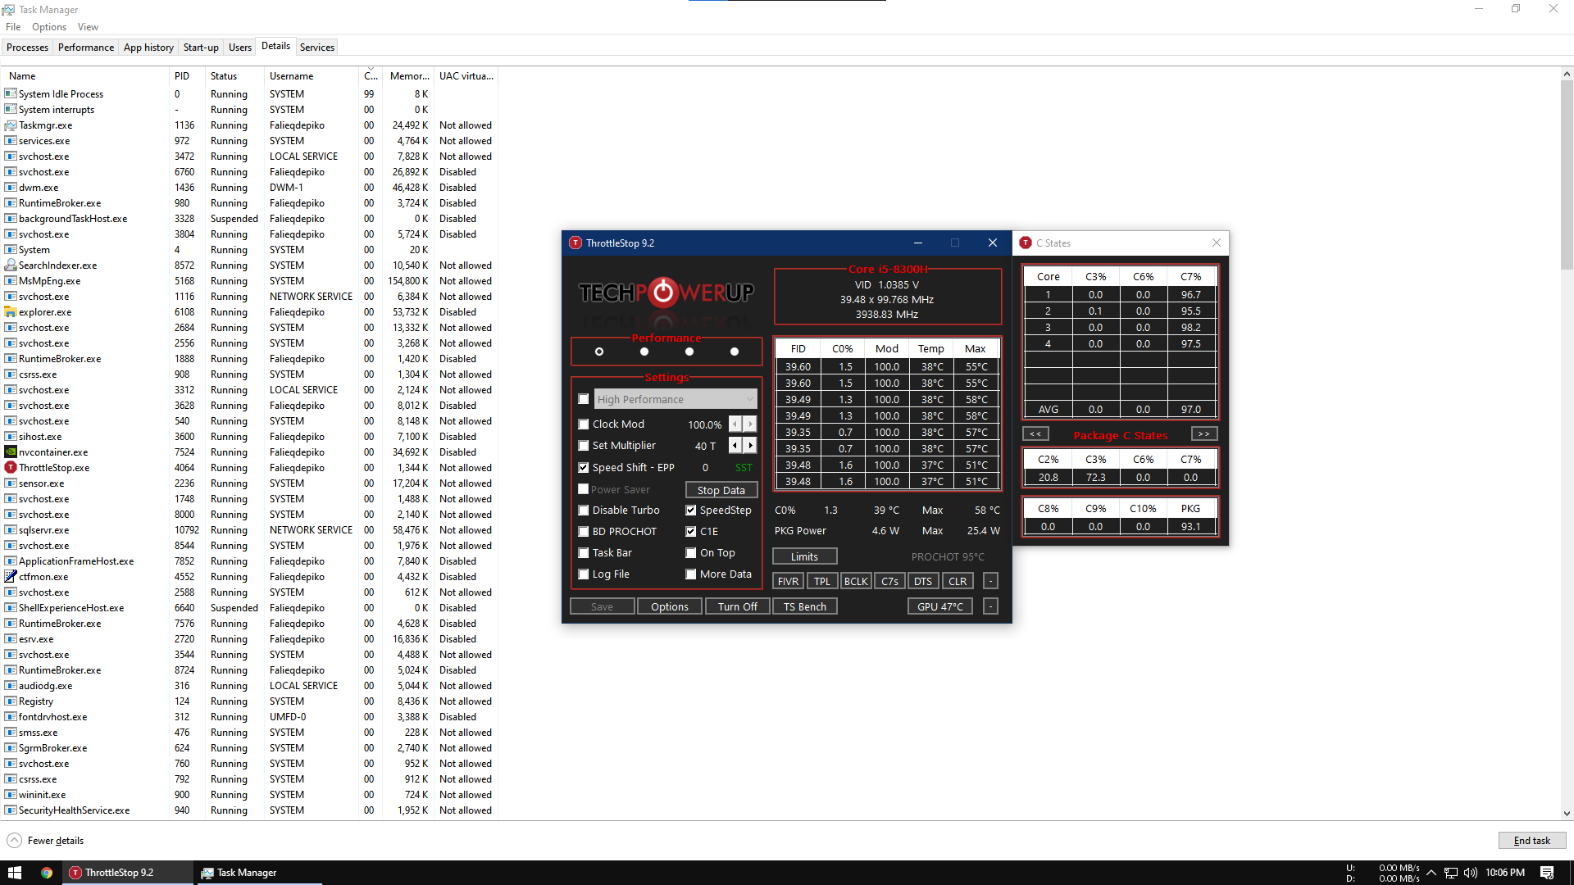The width and height of the screenshot is (1574, 885).
Task: Select the explorer.exe process icon
Action: click(x=11, y=312)
